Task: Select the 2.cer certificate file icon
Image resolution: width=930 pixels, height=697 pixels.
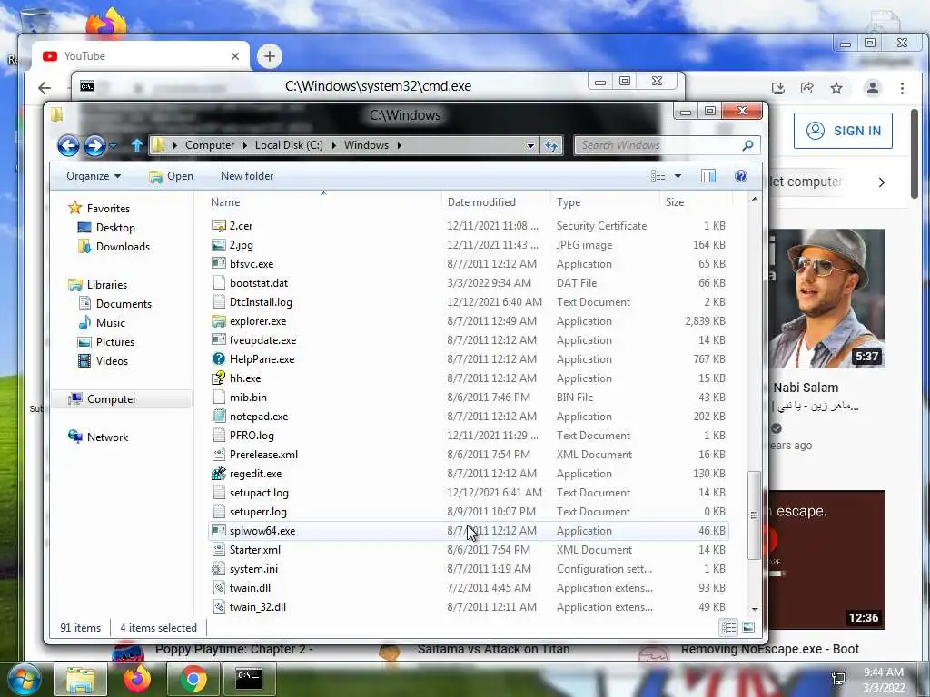Action: 219,226
